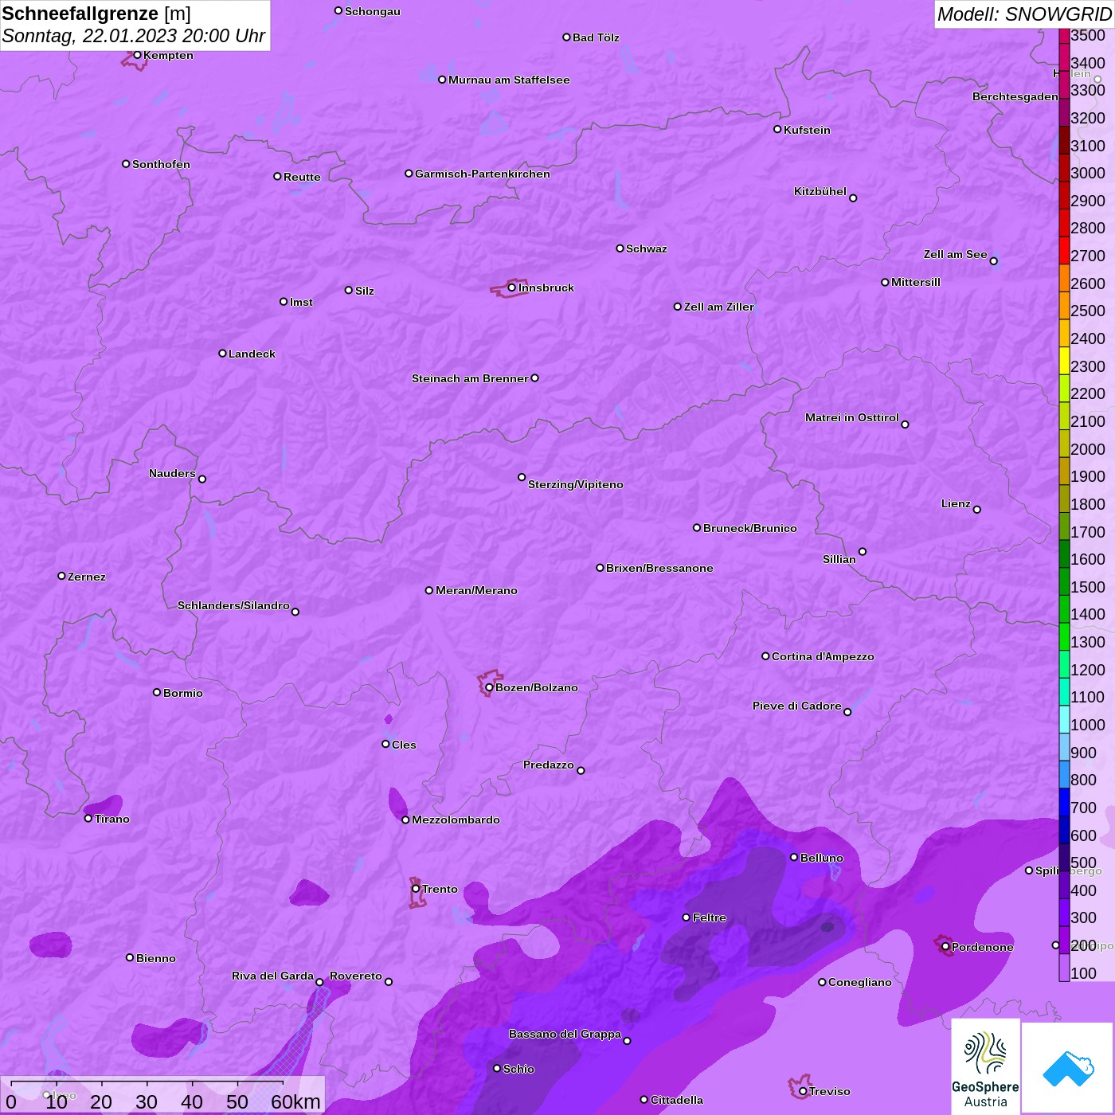Click the Schwaz marker dot

[x=620, y=248]
